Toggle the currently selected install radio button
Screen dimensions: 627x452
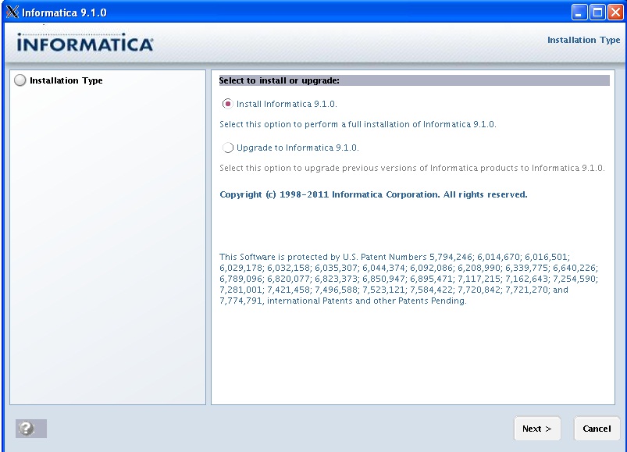(227, 103)
